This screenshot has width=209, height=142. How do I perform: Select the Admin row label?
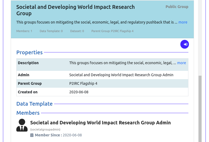click(x=24, y=75)
